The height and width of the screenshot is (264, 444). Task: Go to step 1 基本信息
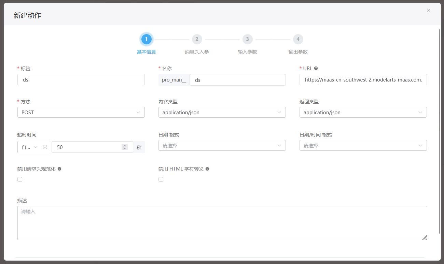pos(147,44)
